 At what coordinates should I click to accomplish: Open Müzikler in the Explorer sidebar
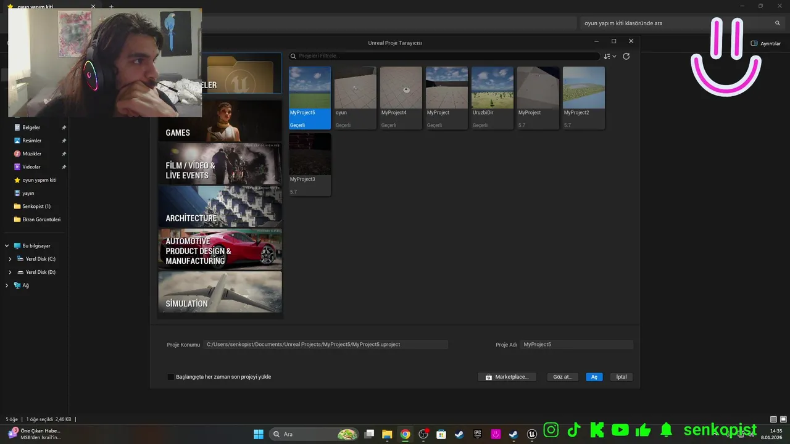(32, 154)
